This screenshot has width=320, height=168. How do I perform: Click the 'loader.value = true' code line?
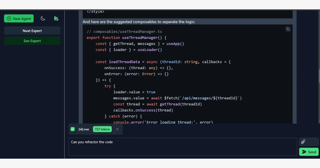[134, 92]
